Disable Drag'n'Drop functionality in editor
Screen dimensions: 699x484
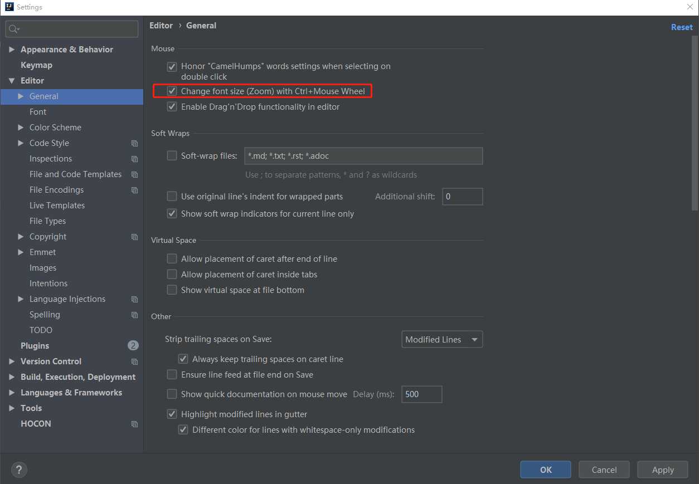click(172, 106)
